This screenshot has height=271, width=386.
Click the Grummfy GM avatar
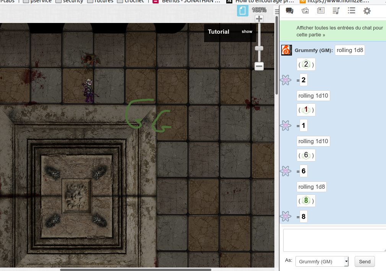[287, 50]
